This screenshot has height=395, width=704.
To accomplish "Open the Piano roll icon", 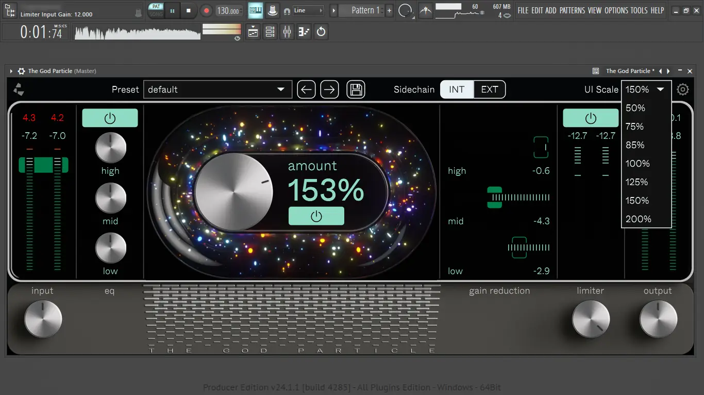I will pos(304,32).
